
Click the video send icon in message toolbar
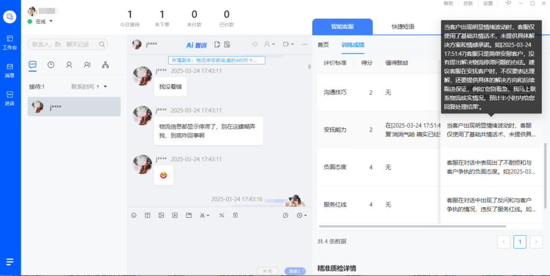point(175,215)
